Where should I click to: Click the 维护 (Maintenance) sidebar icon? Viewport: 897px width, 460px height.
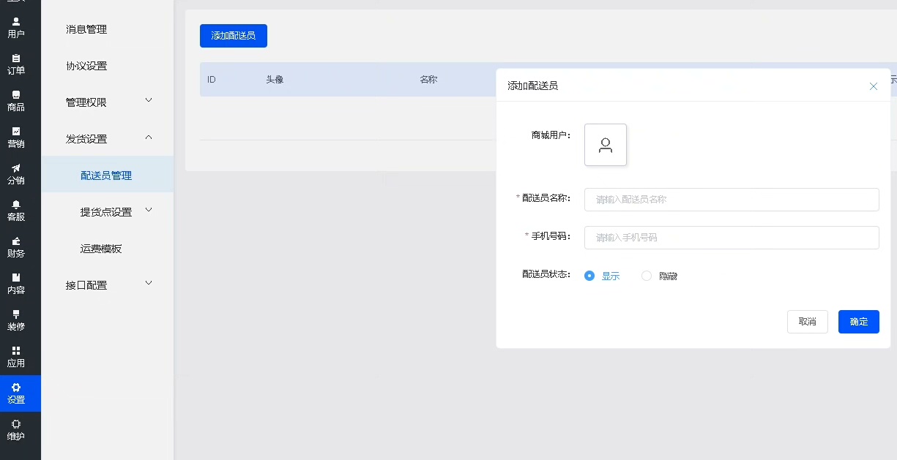click(16, 430)
